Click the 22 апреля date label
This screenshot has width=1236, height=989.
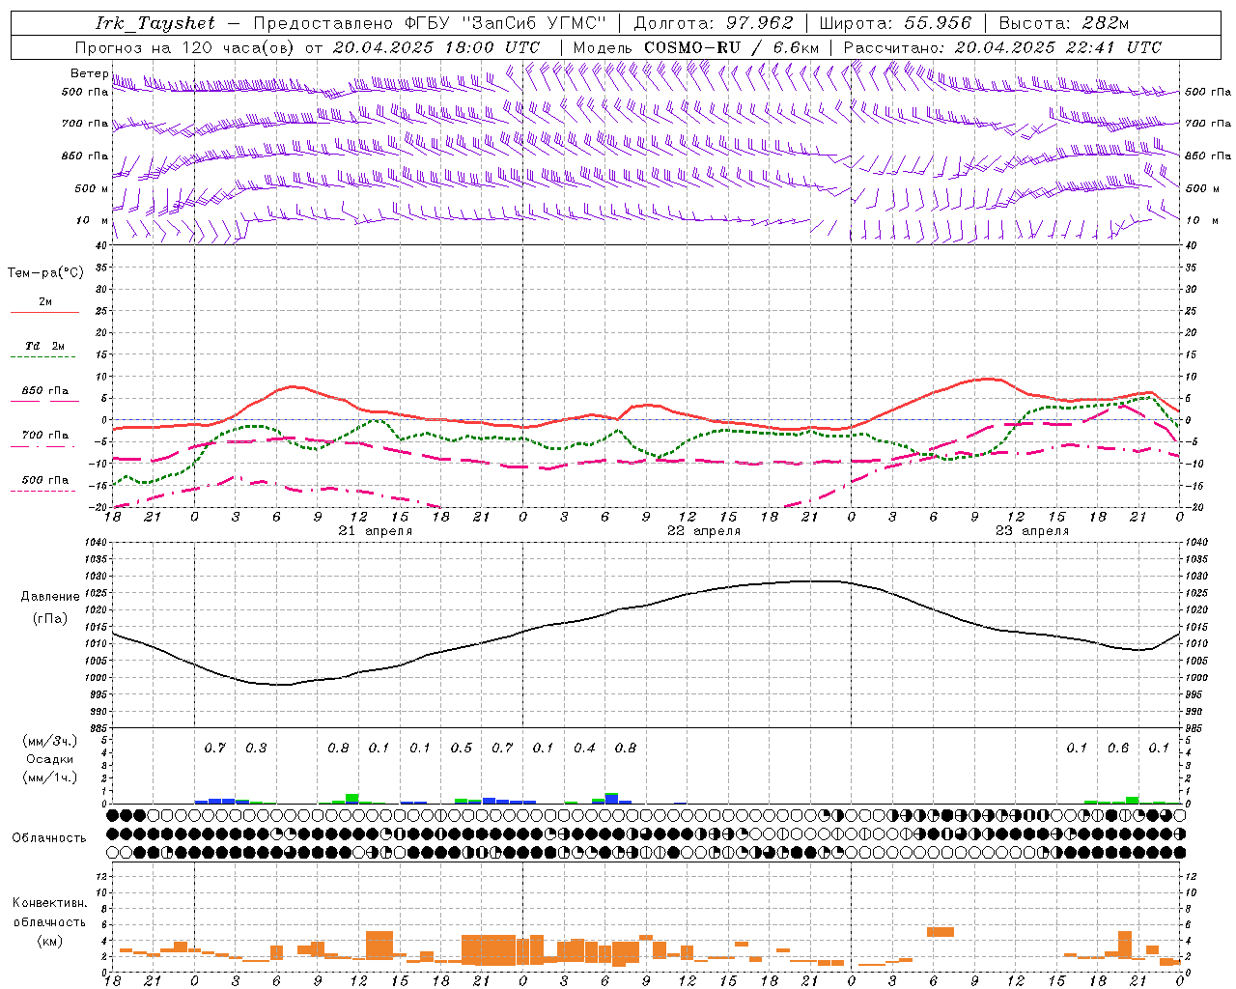point(704,531)
